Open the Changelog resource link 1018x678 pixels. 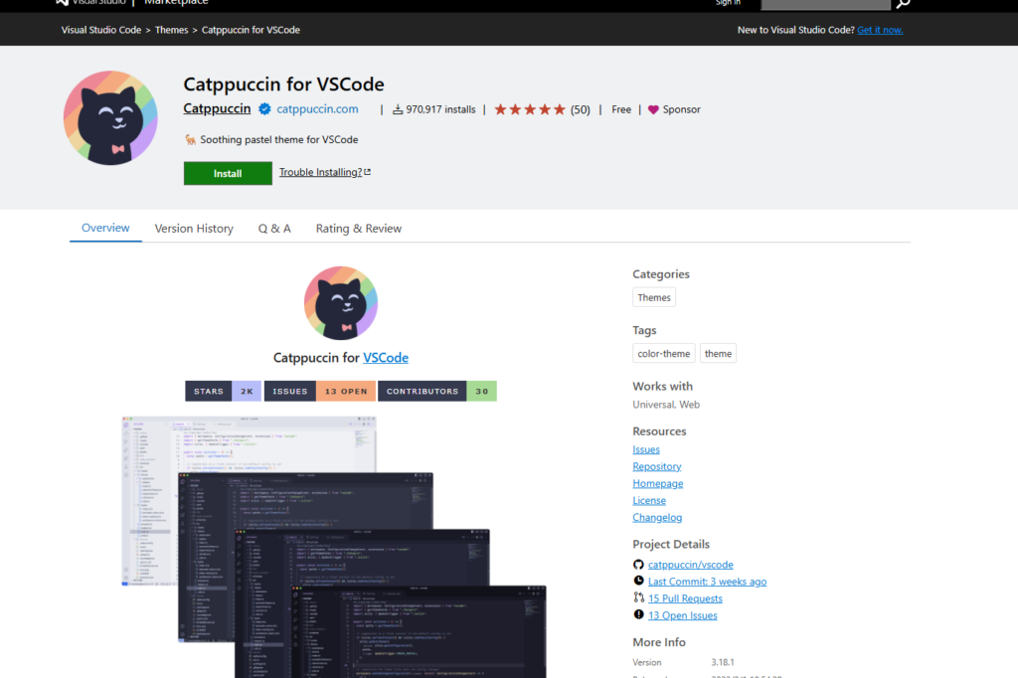tap(657, 517)
